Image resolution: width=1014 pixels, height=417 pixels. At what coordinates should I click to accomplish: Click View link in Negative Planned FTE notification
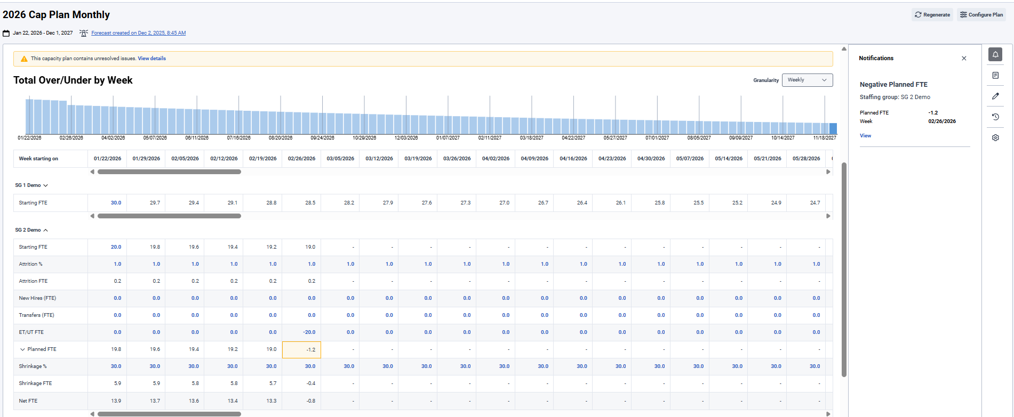(x=865, y=136)
